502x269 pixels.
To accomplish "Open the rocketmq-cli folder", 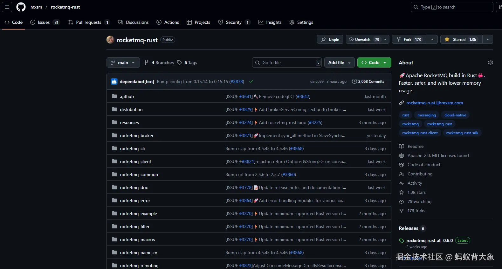I will pyautogui.click(x=132, y=148).
